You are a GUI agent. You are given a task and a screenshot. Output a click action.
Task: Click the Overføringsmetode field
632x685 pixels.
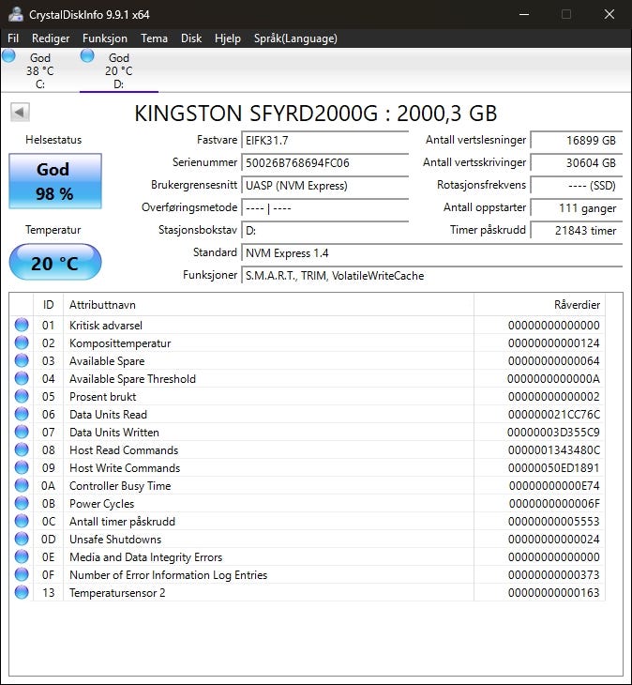(x=324, y=208)
